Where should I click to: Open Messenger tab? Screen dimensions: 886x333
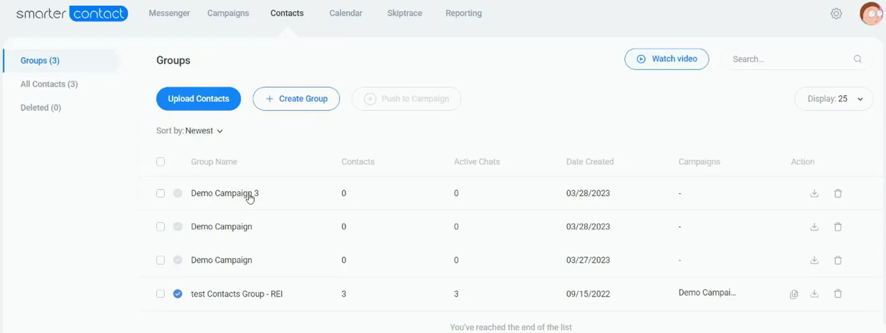click(x=169, y=13)
